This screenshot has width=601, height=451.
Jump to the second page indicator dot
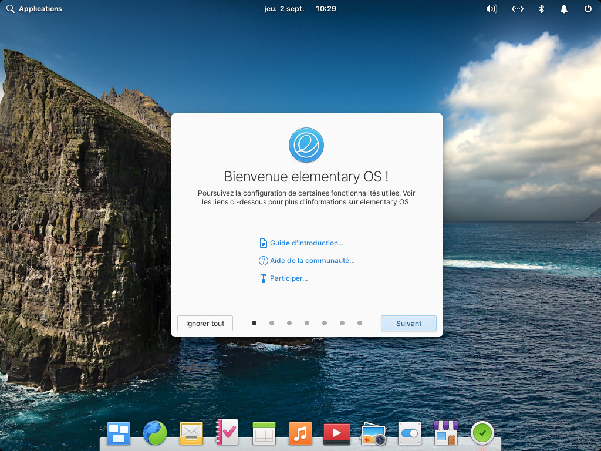(x=272, y=323)
